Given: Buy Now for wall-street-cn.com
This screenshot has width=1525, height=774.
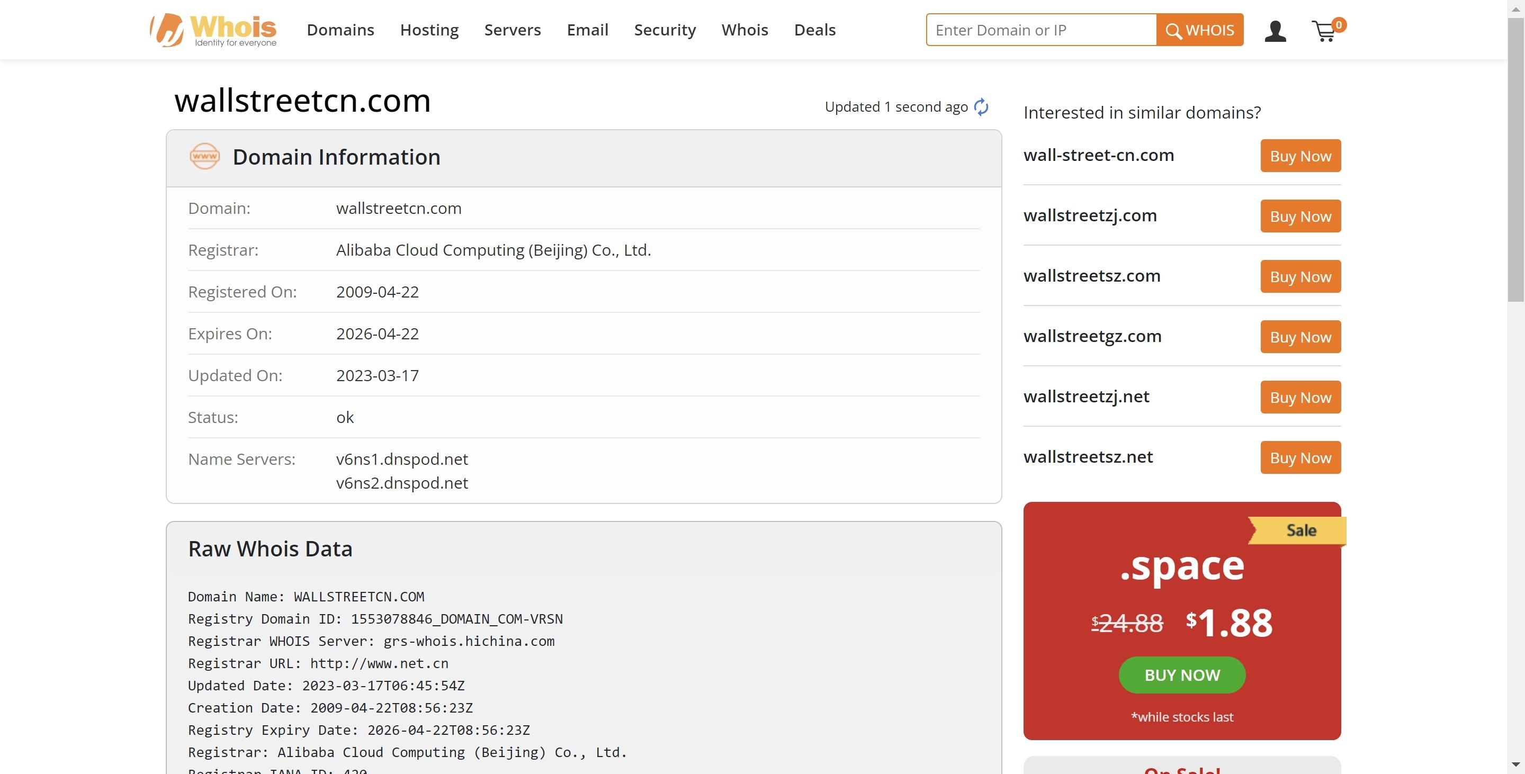Looking at the screenshot, I should (1300, 156).
